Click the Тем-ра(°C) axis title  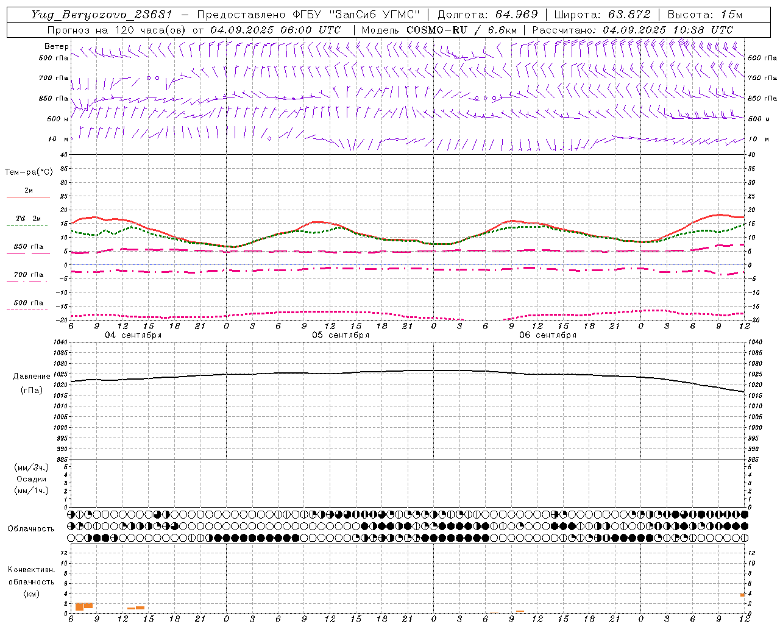coord(29,172)
